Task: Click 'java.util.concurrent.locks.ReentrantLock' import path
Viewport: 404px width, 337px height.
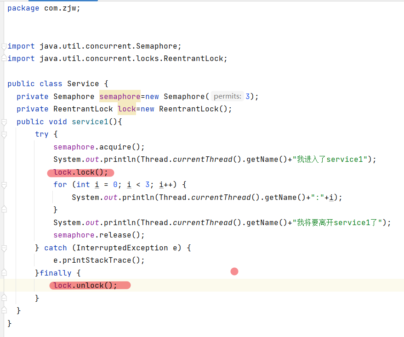Action: point(131,59)
